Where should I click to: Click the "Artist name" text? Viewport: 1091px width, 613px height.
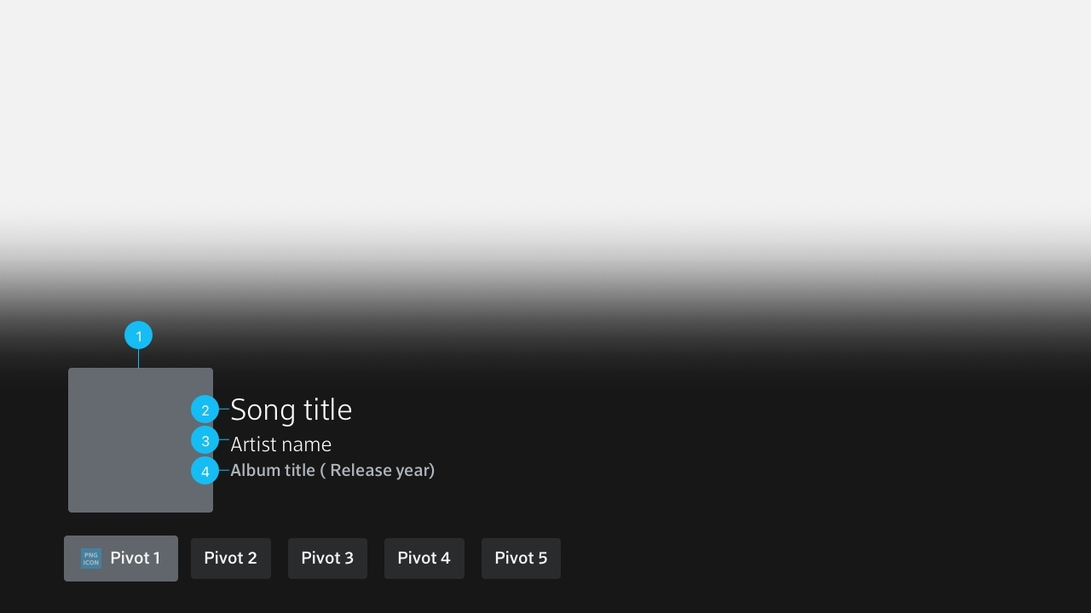click(x=280, y=444)
